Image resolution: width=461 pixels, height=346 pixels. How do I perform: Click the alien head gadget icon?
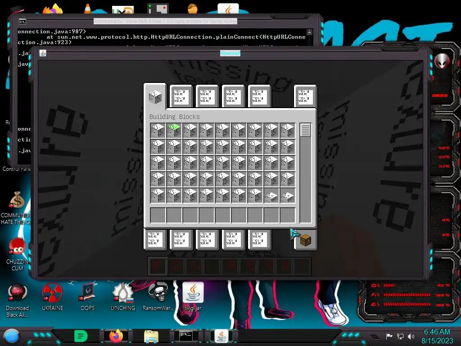pyautogui.click(x=442, y=61)
